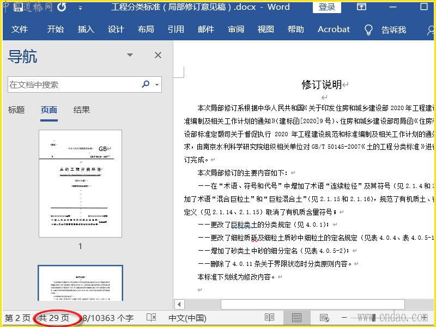Expand the quick access toolbar customize dropdown
Viewport: 436px width, 327px height.
click(80, 8)
